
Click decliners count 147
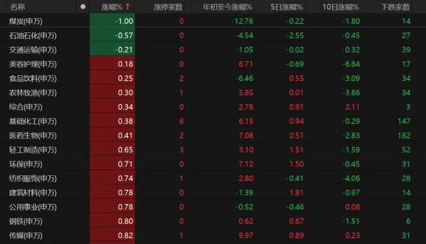click(404, 121)
